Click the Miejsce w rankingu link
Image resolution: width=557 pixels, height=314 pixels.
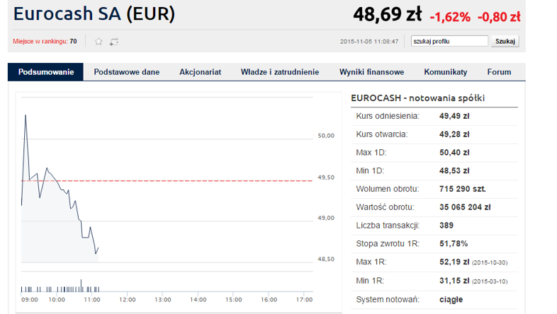(40, 42)
